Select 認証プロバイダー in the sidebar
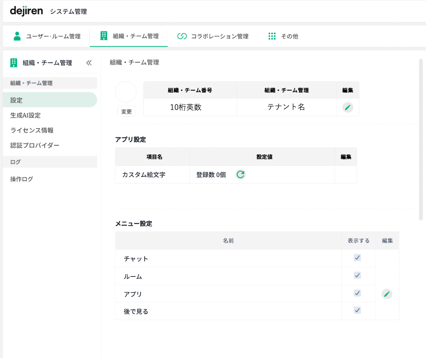The height and width of the screenshot is (358, 426). [35, 145]
